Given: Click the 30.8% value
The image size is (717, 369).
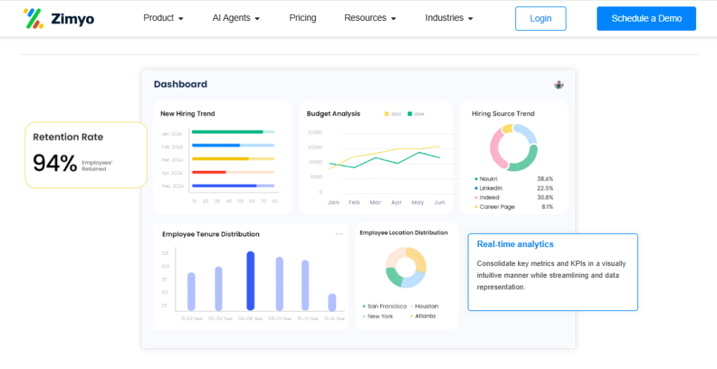Looking at the screenshot, I should [x=545, y=197].
